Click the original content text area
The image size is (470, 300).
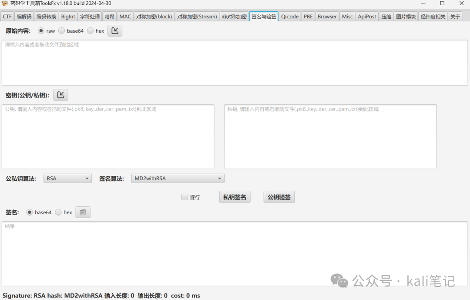(235, 62)
